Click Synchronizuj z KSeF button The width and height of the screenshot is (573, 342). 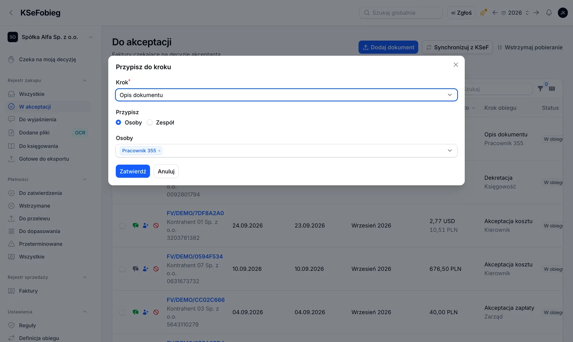click(x=457, y=47)
